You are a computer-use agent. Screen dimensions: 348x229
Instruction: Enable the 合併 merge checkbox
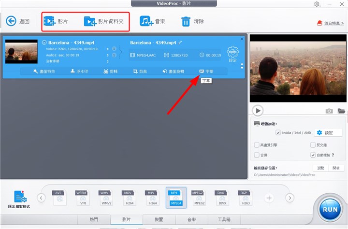[x=257, y=155]
